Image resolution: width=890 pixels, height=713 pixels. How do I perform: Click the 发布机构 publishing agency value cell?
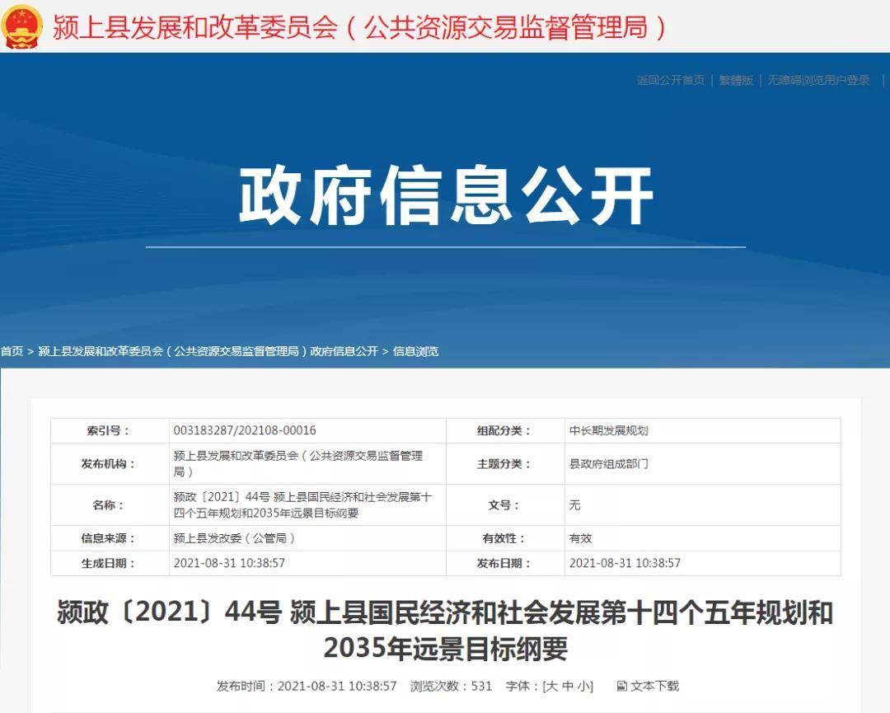[x=307, y=464]
